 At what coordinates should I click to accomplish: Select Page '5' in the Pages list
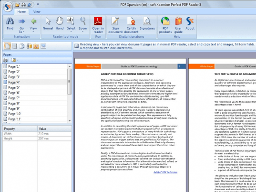(x=35, y=87)
